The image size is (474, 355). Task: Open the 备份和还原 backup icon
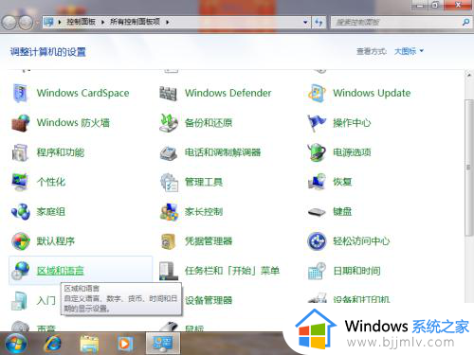coord(169,123)
